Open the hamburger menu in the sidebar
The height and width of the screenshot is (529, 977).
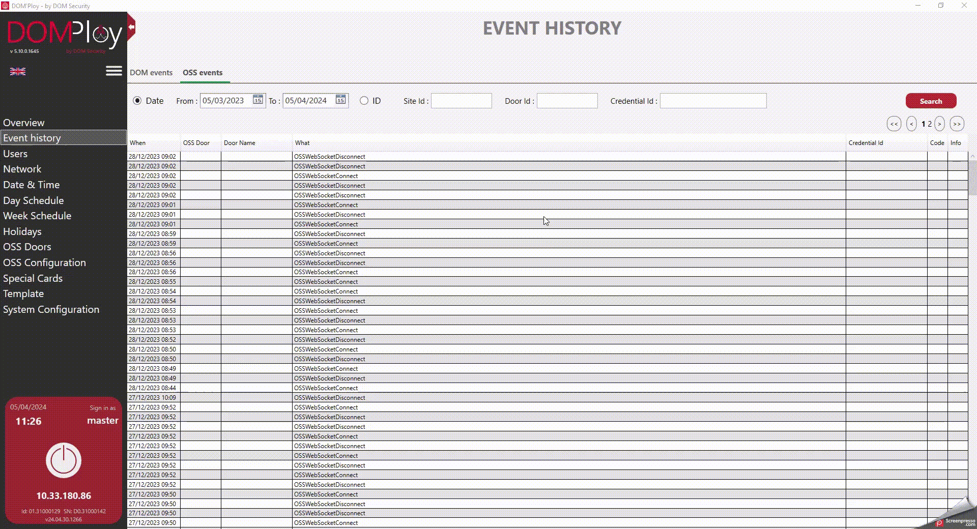coord(114,71)
